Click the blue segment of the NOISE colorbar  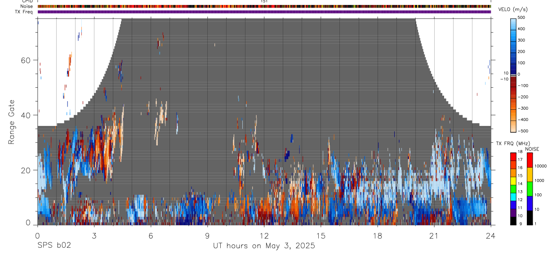click(x=530, y=203)
